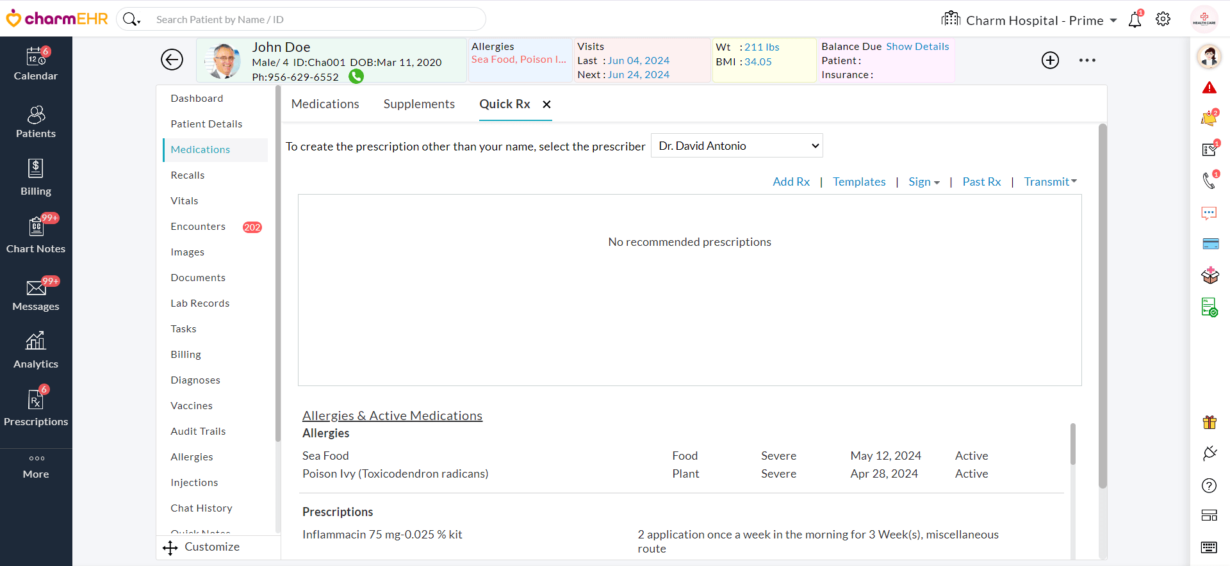
Task: Click the green phone call icon
Action: (356, 76)
